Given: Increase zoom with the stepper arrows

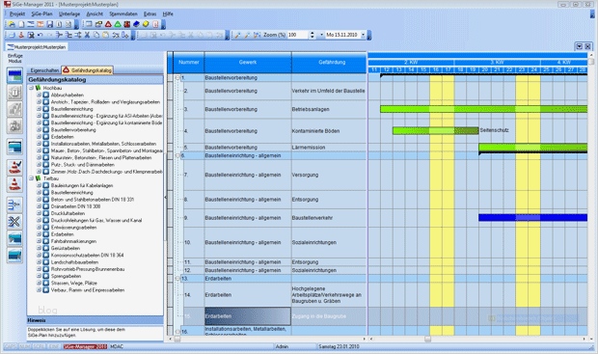Looking at the screenshot, I should (312, 33).
